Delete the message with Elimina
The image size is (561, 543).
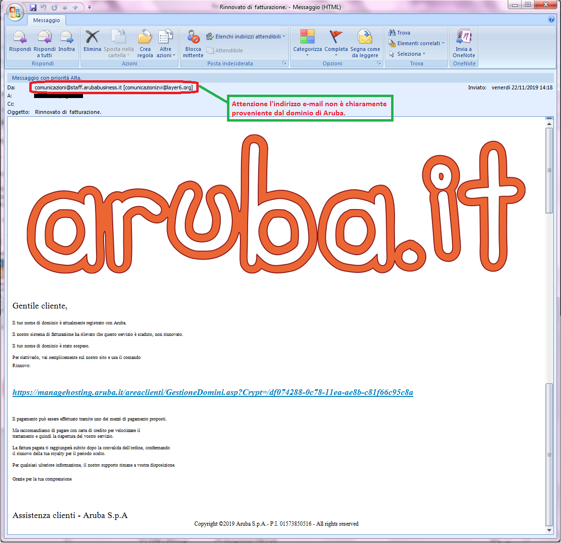pyautogui.click(x=92, y=41)
